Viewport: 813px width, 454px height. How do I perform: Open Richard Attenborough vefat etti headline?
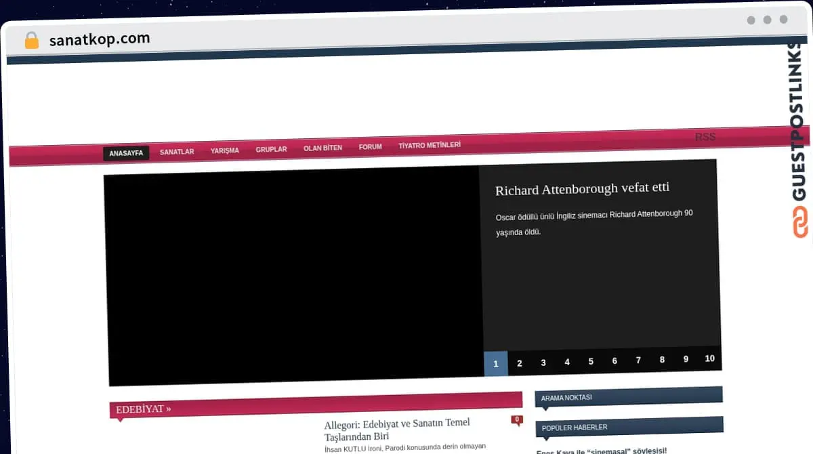pyautogui.click(x=582, y=190)
